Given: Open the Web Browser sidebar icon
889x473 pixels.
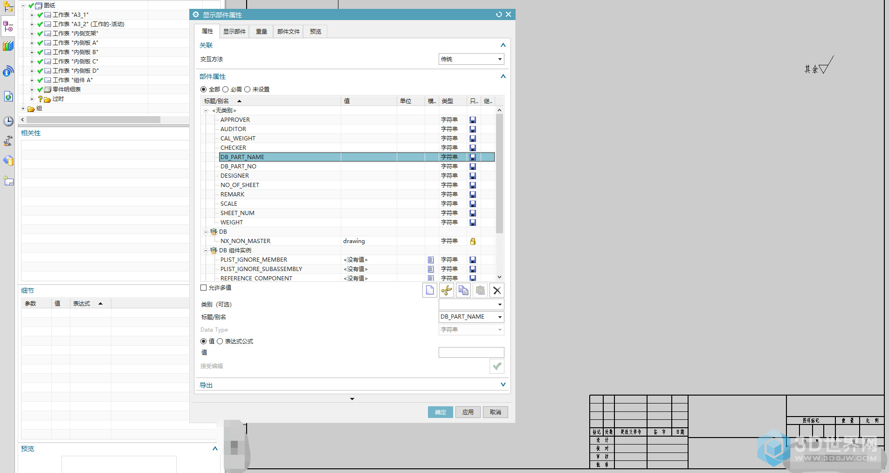Looking at the screenshot, I should tap(8, 96).
